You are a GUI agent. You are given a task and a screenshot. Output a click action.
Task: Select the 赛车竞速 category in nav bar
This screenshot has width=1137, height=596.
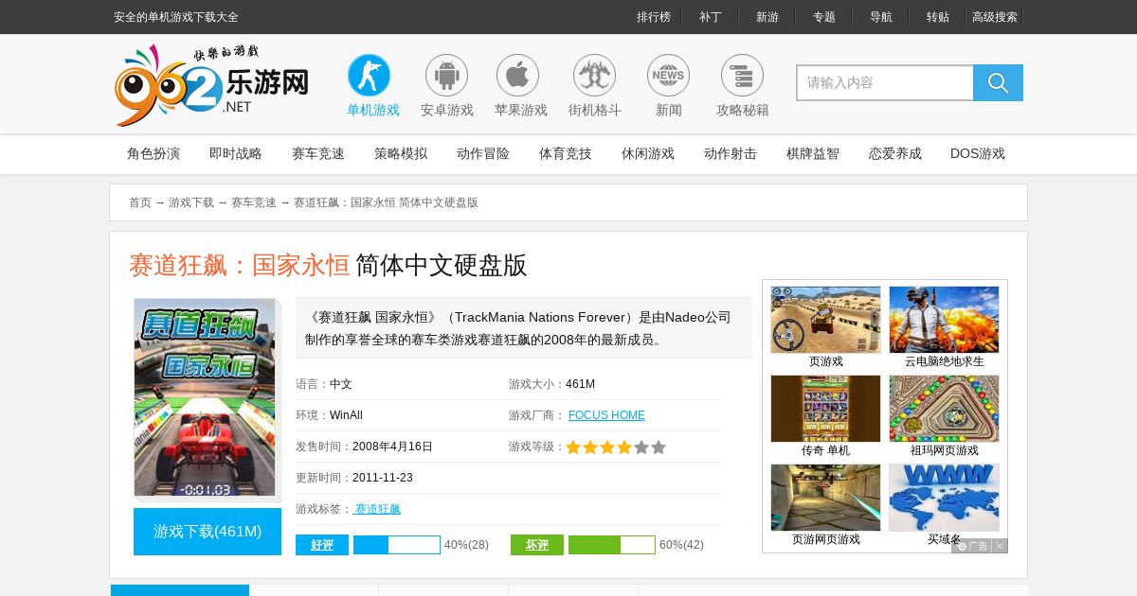pyautogui.click(x=318, y=153)
